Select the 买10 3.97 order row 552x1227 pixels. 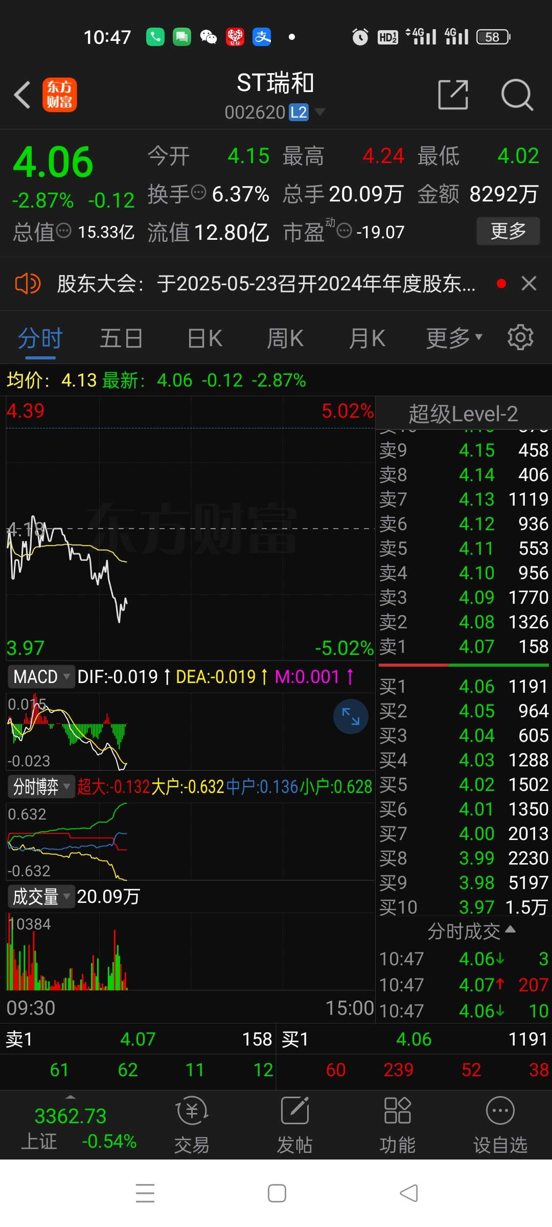(464, 907)
